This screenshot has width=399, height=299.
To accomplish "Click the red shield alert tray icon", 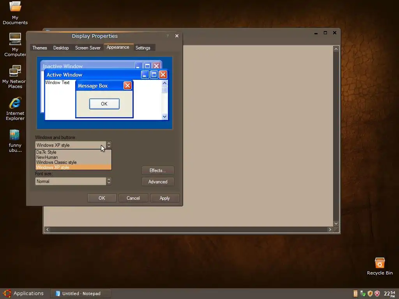I will 377,294.
